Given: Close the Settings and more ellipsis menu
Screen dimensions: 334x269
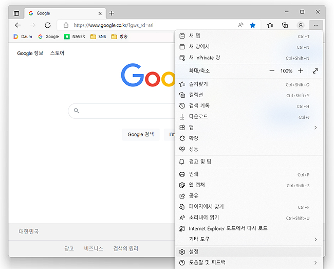Looking at the screenshot, I should (316, 25).
